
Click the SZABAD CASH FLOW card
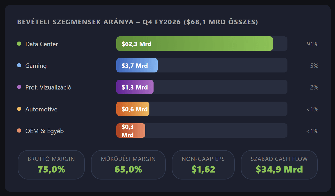click(x=279, y=165)
